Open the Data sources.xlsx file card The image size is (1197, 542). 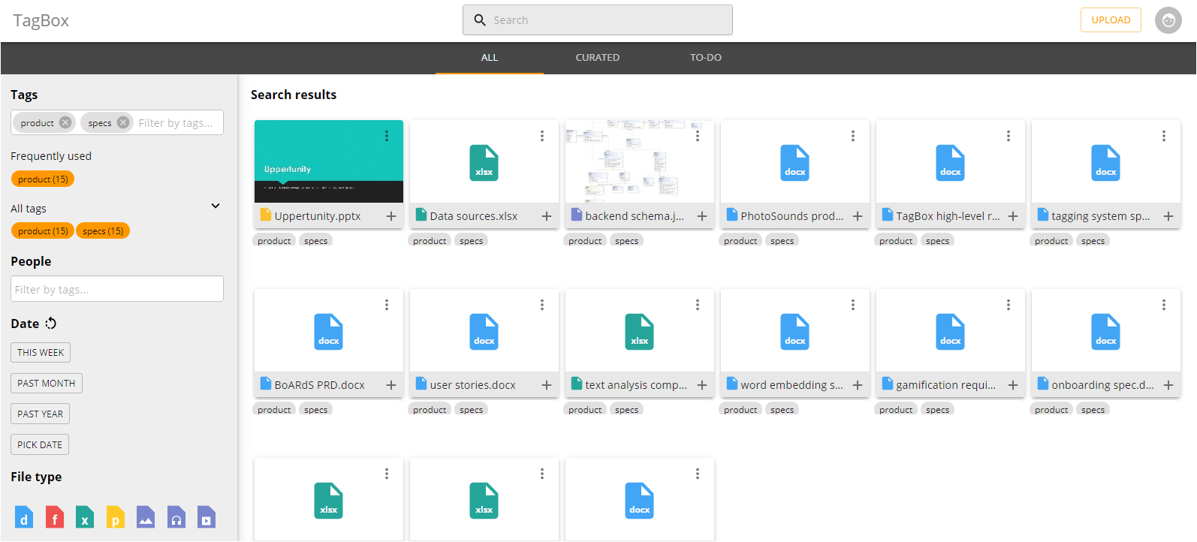click(484, 174)
